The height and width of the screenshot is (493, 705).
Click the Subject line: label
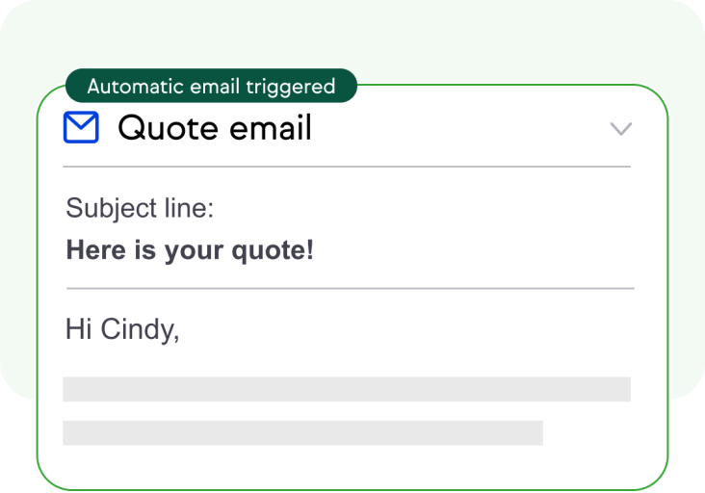[140, 208]
